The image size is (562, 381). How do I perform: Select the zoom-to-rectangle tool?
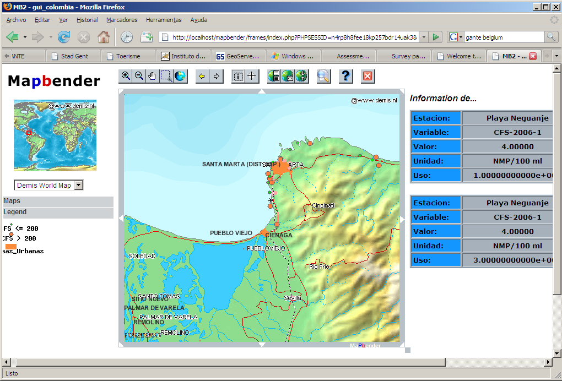coord(166,76)
